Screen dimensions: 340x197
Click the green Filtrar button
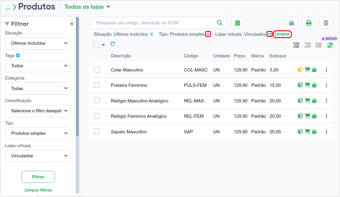[38, 177]
